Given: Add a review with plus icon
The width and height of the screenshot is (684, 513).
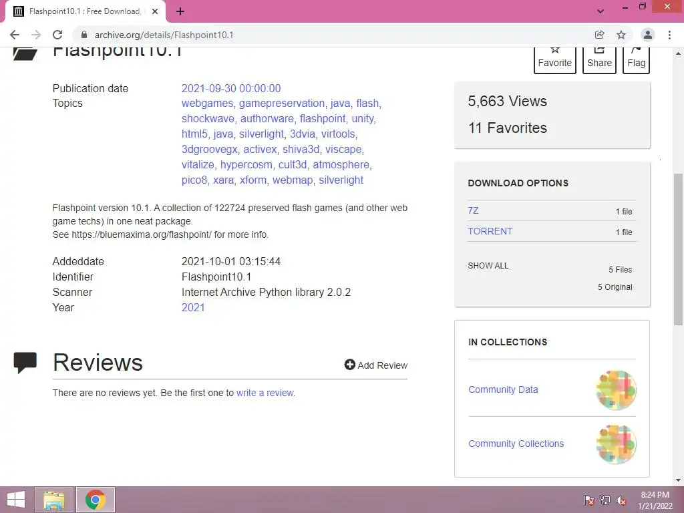Looking at the screenshot, I should [375, 365].
